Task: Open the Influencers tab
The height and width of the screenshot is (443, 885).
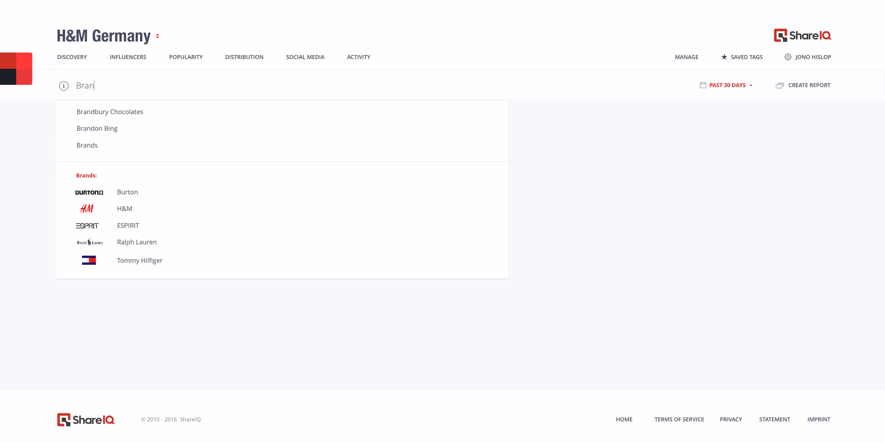Action: [x=128, y=57]
